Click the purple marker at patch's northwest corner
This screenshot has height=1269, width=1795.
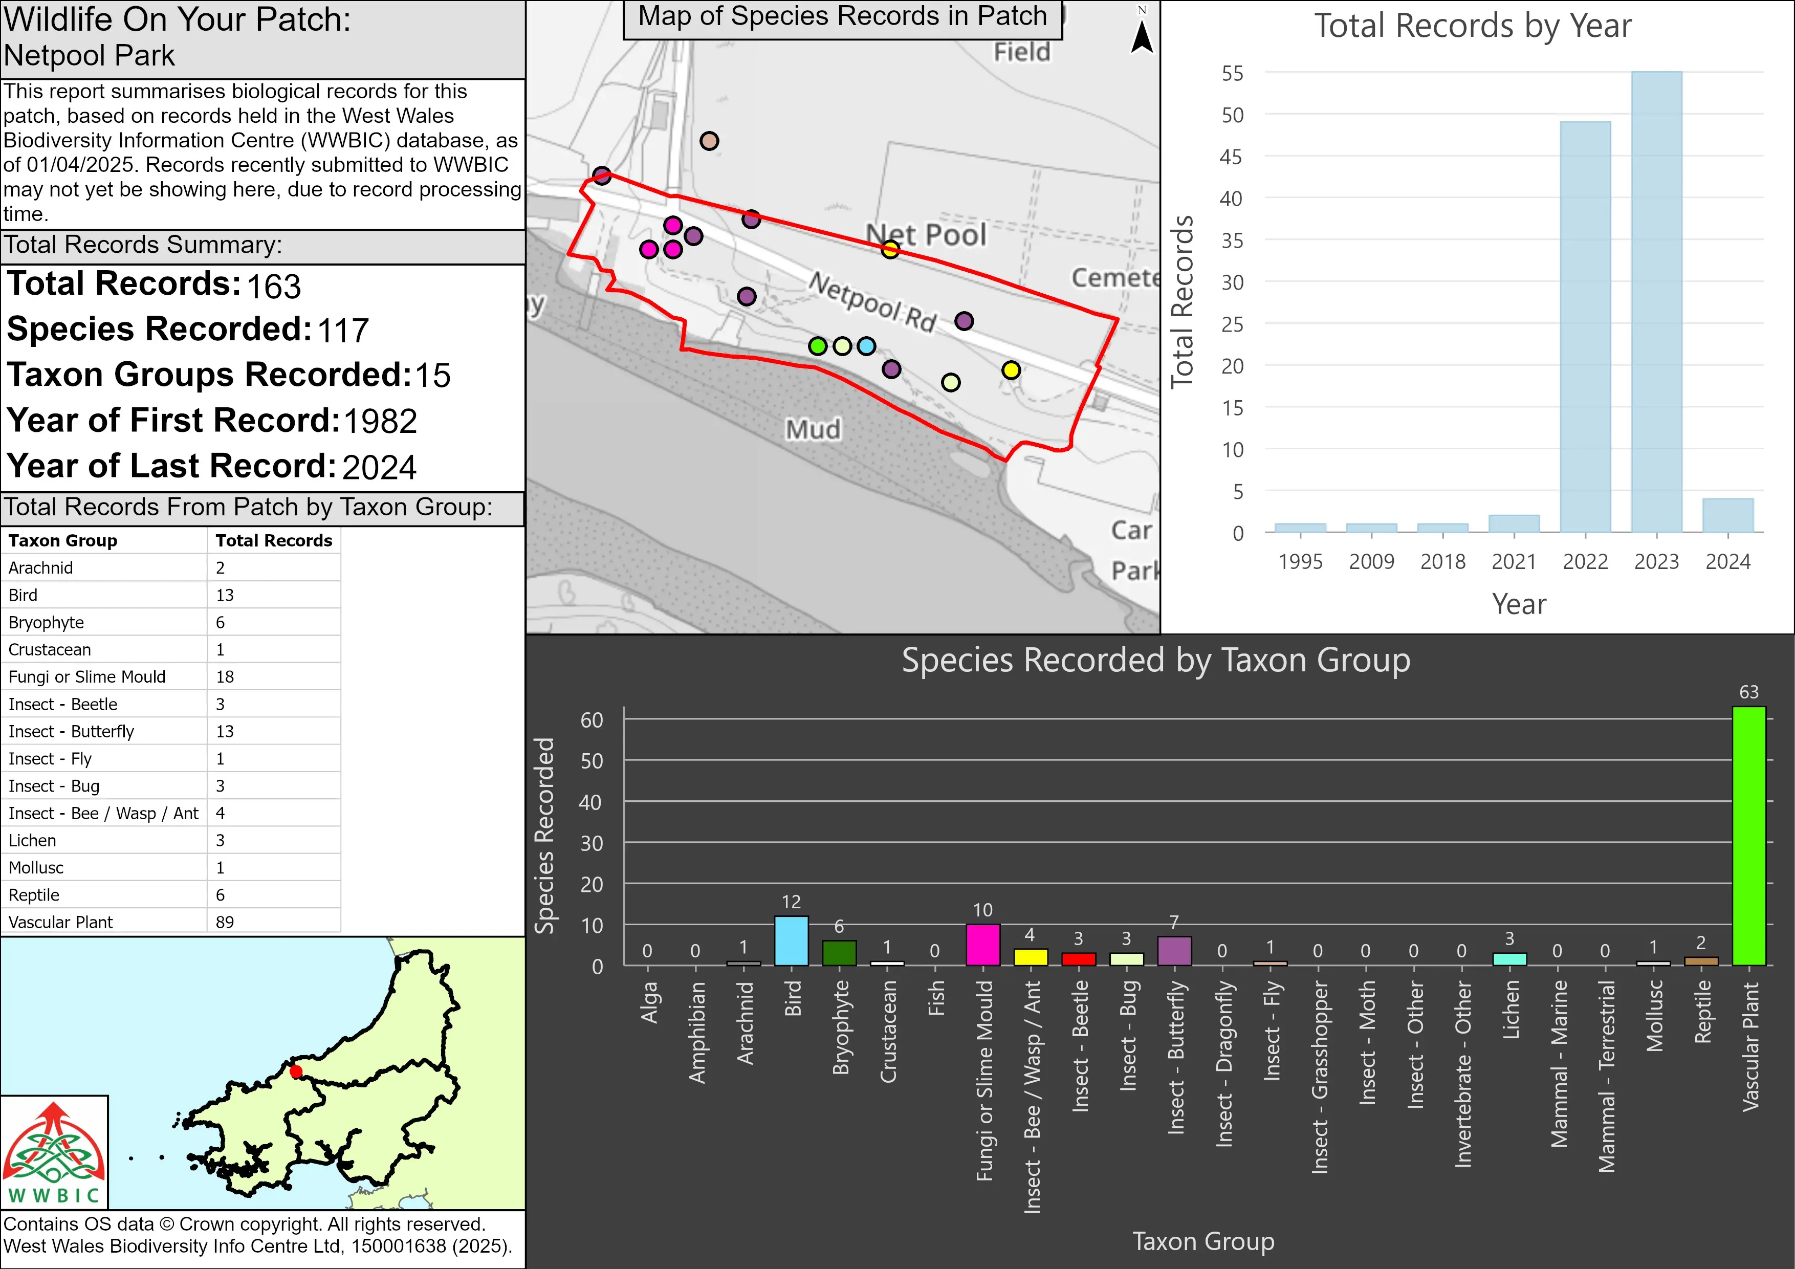[601, 175]
